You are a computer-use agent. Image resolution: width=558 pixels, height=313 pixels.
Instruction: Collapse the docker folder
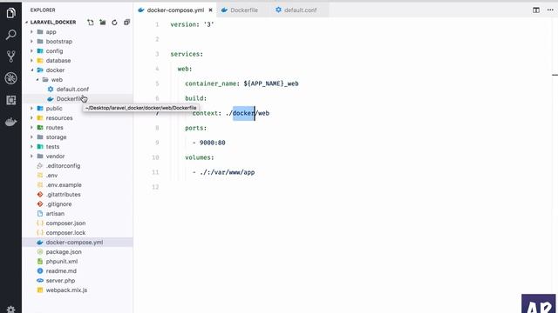coord(55,70)
